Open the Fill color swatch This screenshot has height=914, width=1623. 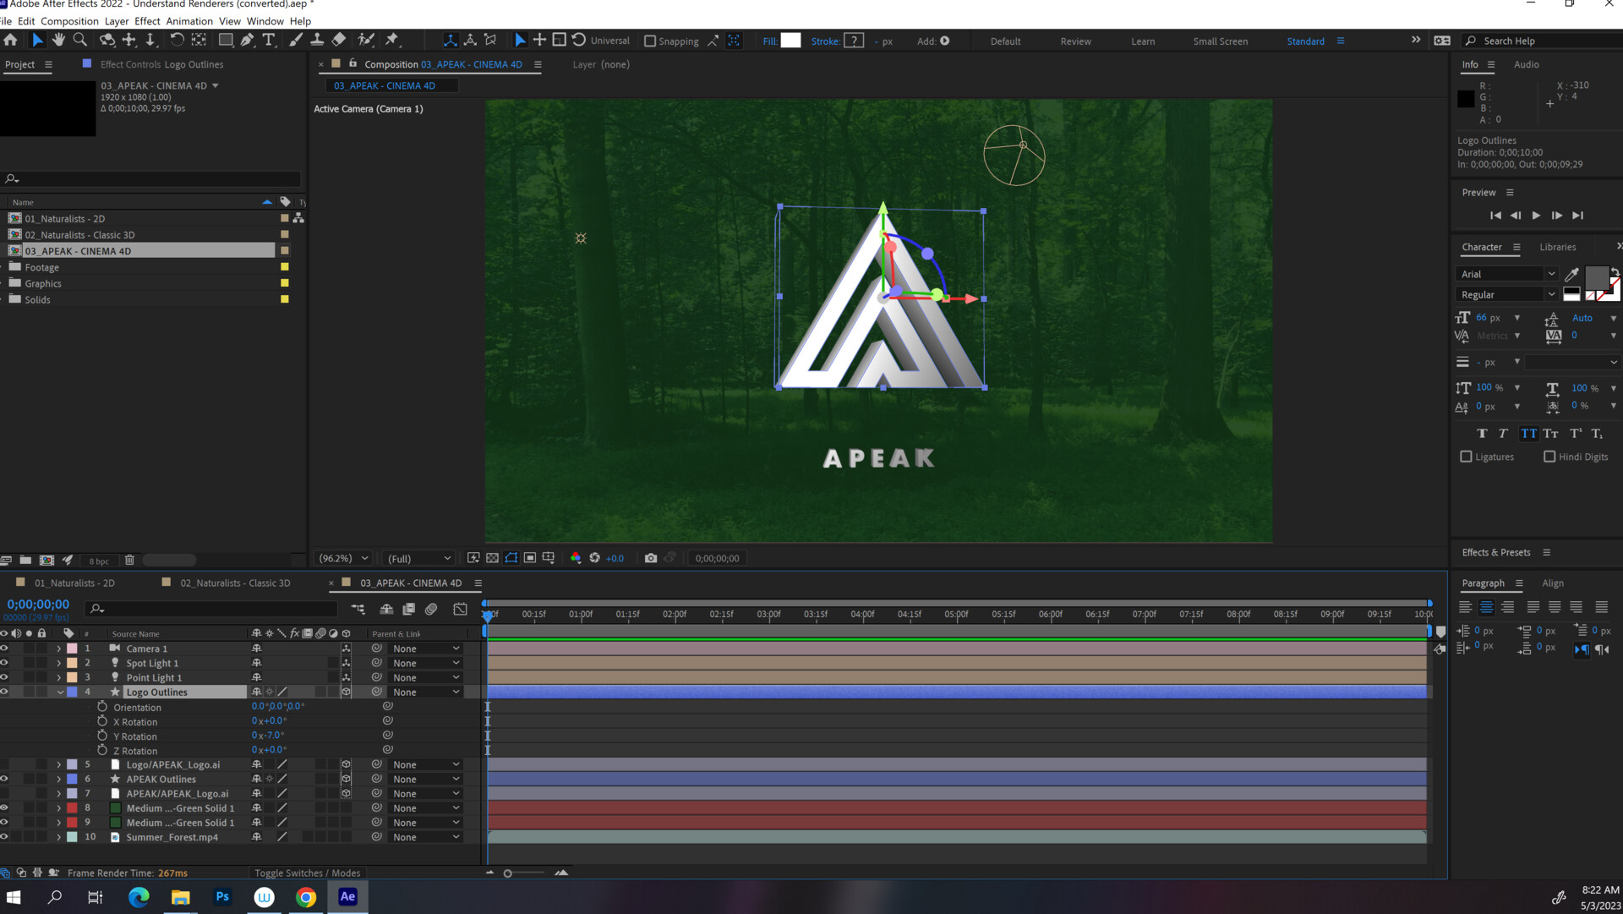click(790, 41)
